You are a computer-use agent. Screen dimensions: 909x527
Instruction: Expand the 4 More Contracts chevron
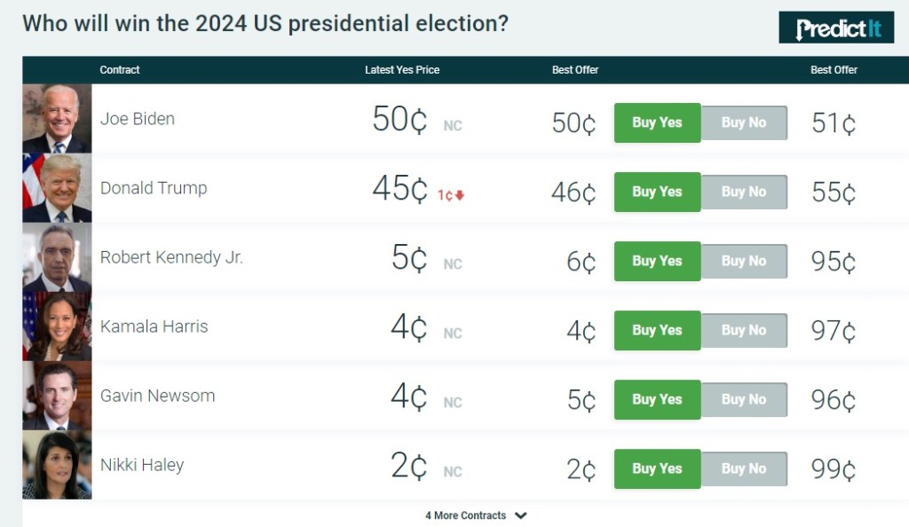coord(521,515)
